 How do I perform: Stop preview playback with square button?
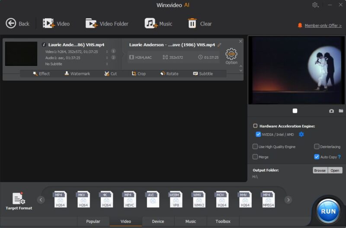[x=295, y=111]
